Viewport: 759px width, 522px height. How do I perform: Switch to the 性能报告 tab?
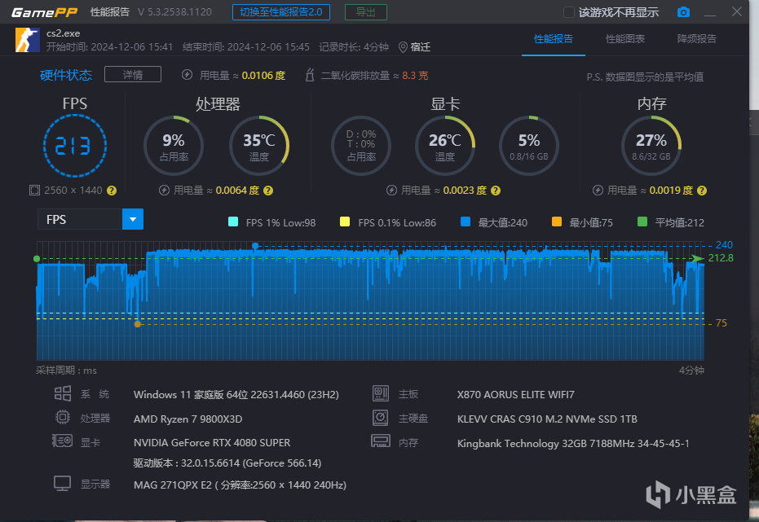(554, 38)
